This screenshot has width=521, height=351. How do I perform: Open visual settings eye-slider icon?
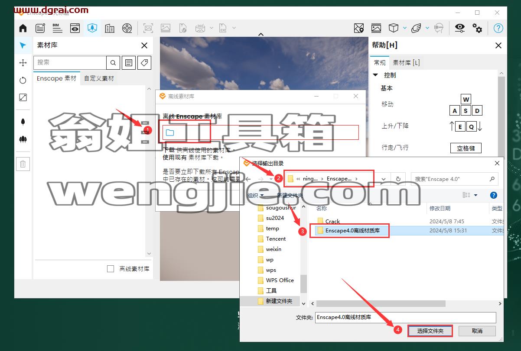[x=460, y=29]
